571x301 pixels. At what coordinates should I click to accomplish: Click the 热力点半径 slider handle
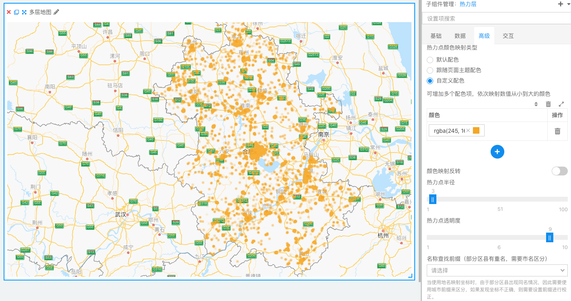pyautogui.click(x=433, y=199)
